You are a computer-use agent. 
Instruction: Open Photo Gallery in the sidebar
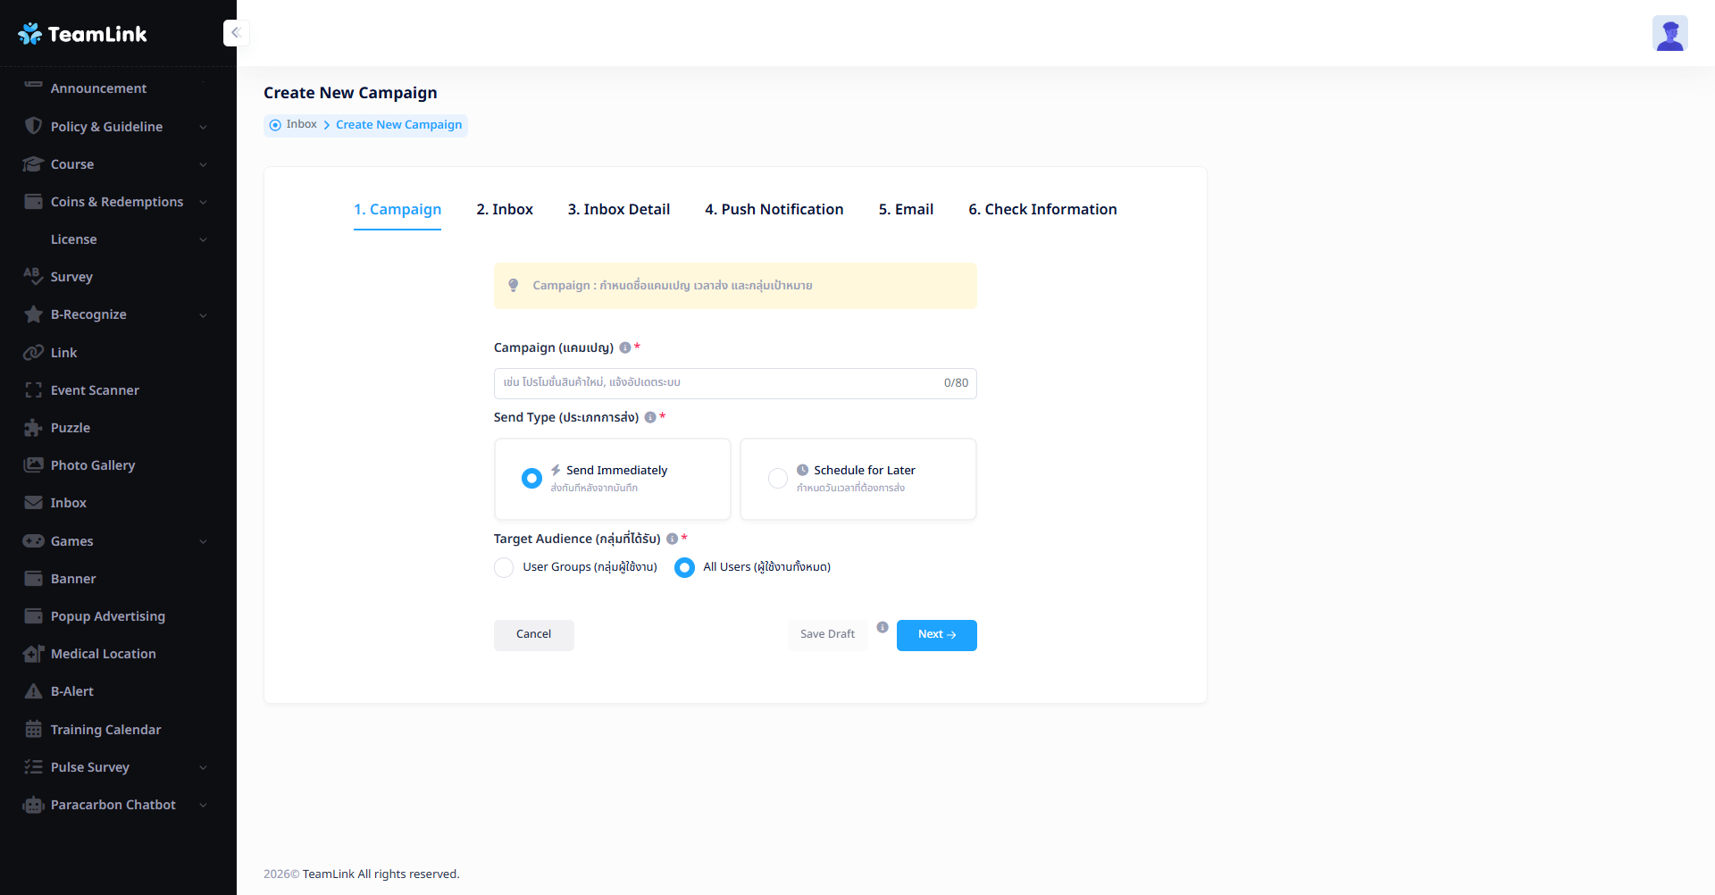click(x=93, y=465)
